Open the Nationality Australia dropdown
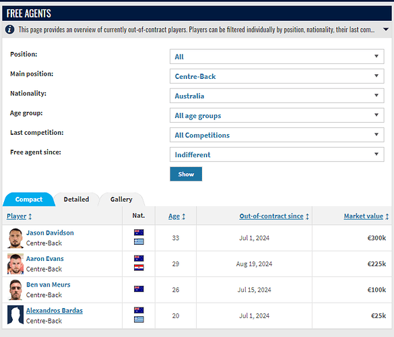The height and width of the screenshot is (337, 394). click(277, 96)
